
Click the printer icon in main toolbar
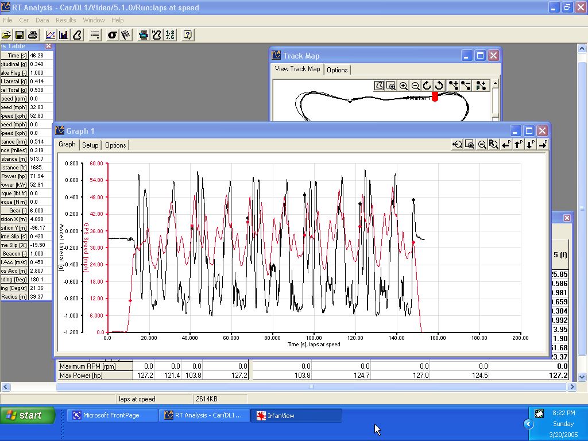point(33,35)
